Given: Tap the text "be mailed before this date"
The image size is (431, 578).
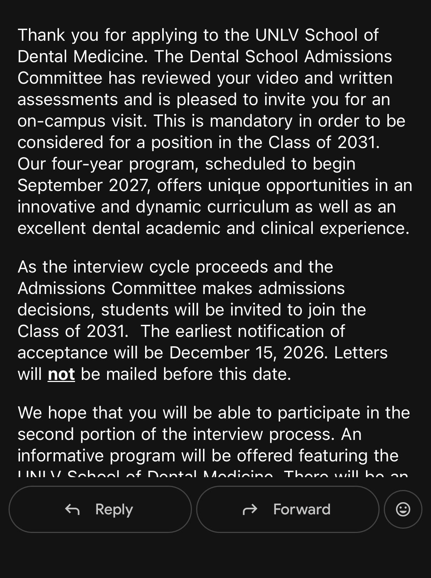Looking at the screenshot, I should 186,374.
